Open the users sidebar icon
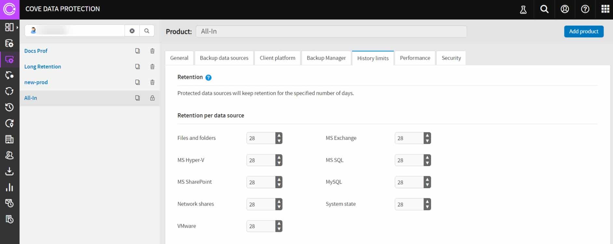Image resolution: width=613 pixels, height=244 pixels. 9,155
